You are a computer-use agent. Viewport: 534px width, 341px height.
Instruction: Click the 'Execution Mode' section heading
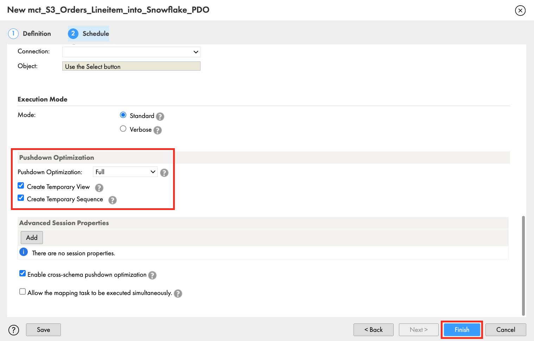[43, 99]
